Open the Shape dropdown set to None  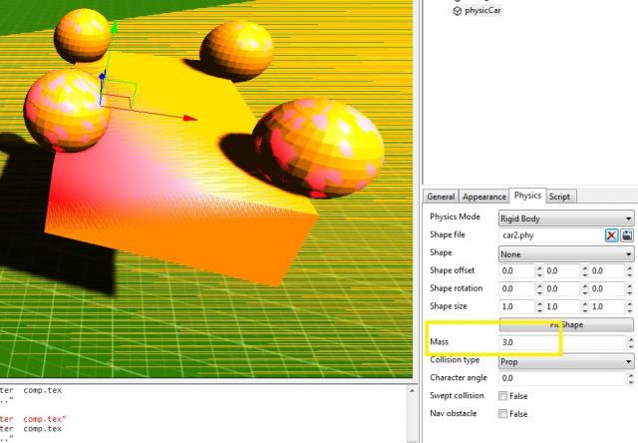(x=565, y=253)
